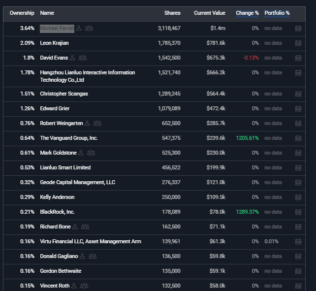The height and width of the screenshot is (291, 316).
Task: Open calendar icon in Lianluo Smart Limited row
Action: (298, 167)
